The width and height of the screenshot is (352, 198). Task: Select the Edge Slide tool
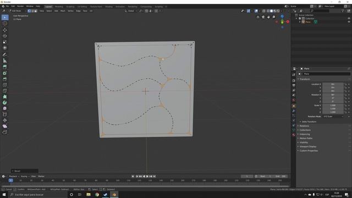point(5,114)
